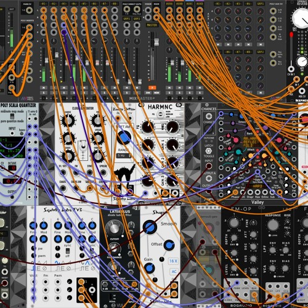Image resolution: width=308 pixels, height=308 pixels.
Task: Click track 01 left input jack
Action: click(x=43, y=10)
